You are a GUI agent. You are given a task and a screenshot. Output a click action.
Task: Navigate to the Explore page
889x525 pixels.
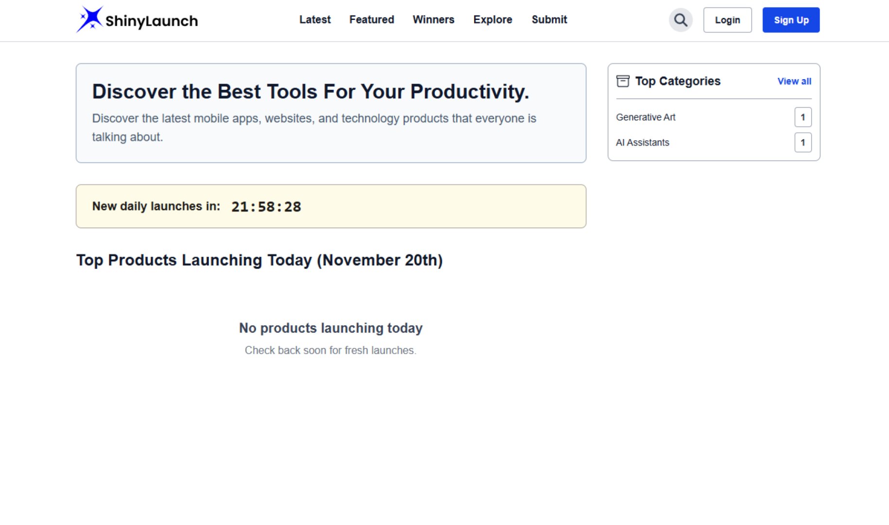click(x=493, y=19)
